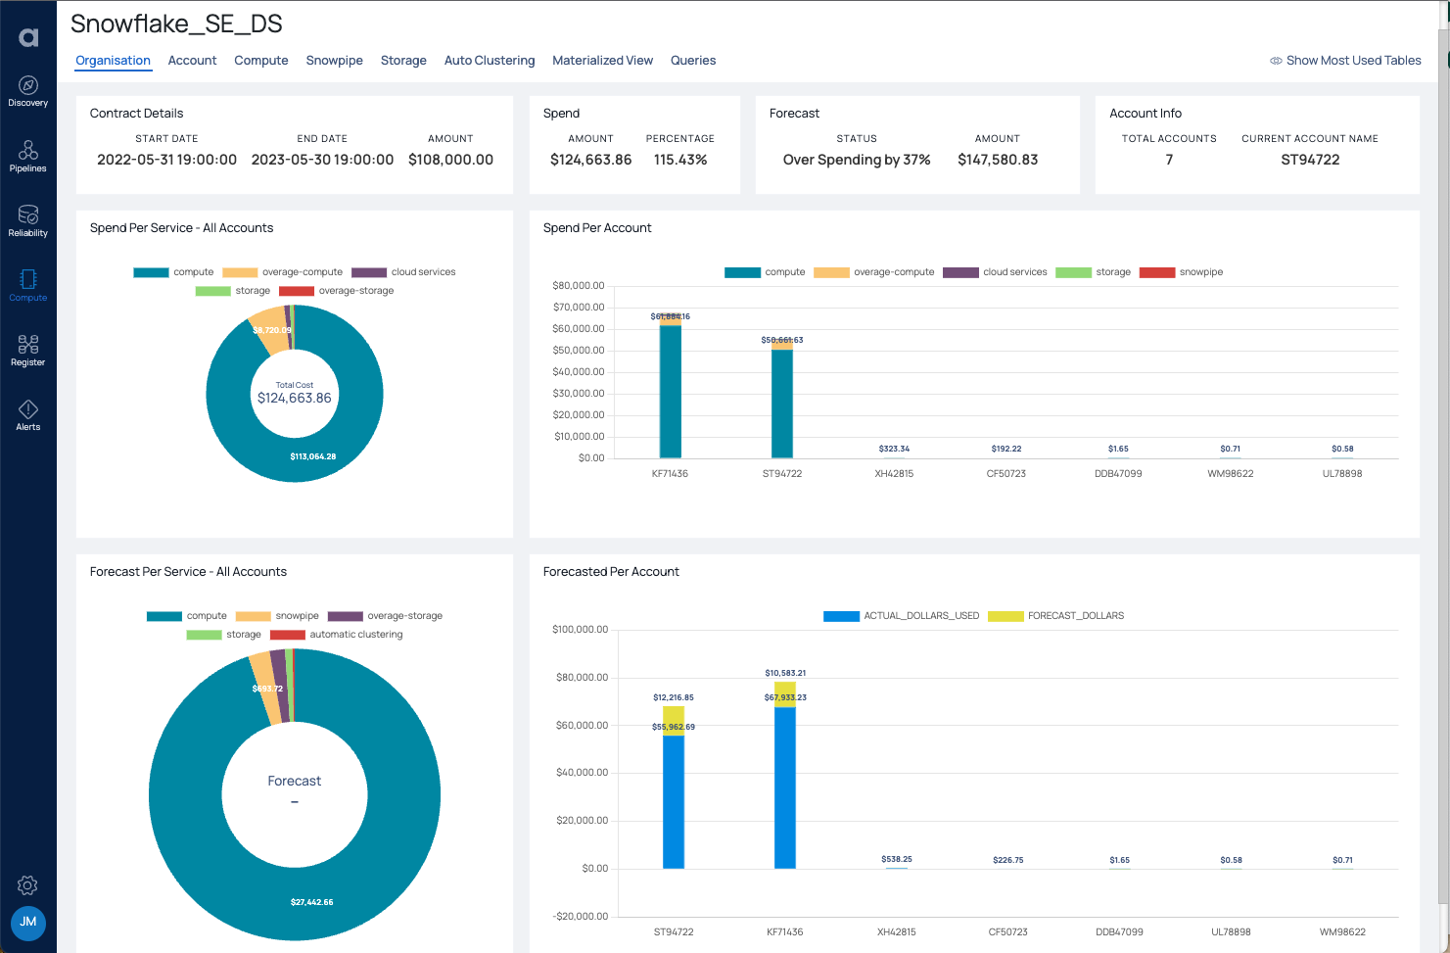Click the forecast amount $147,580.83
This screenshot has width=1450, height=953.
[x=998, y=160]
